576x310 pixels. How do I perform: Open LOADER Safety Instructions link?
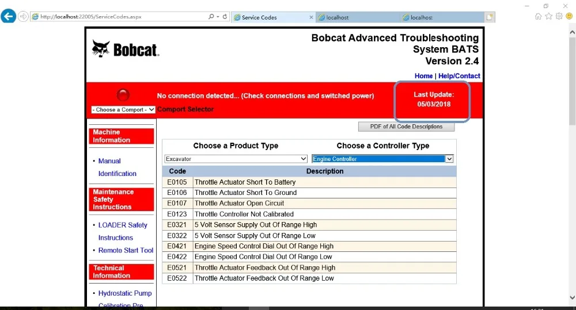pos(123,231)
